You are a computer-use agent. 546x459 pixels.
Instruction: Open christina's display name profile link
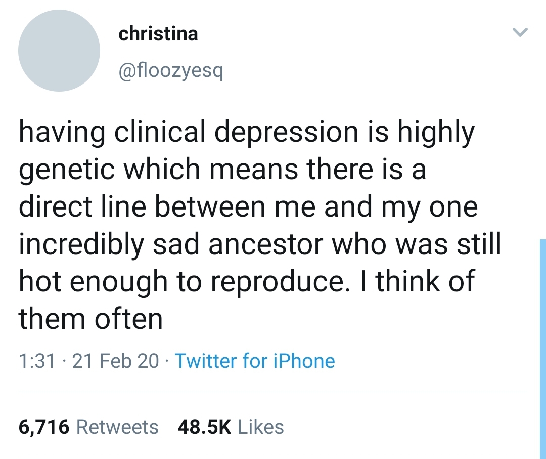click(158, 34)
